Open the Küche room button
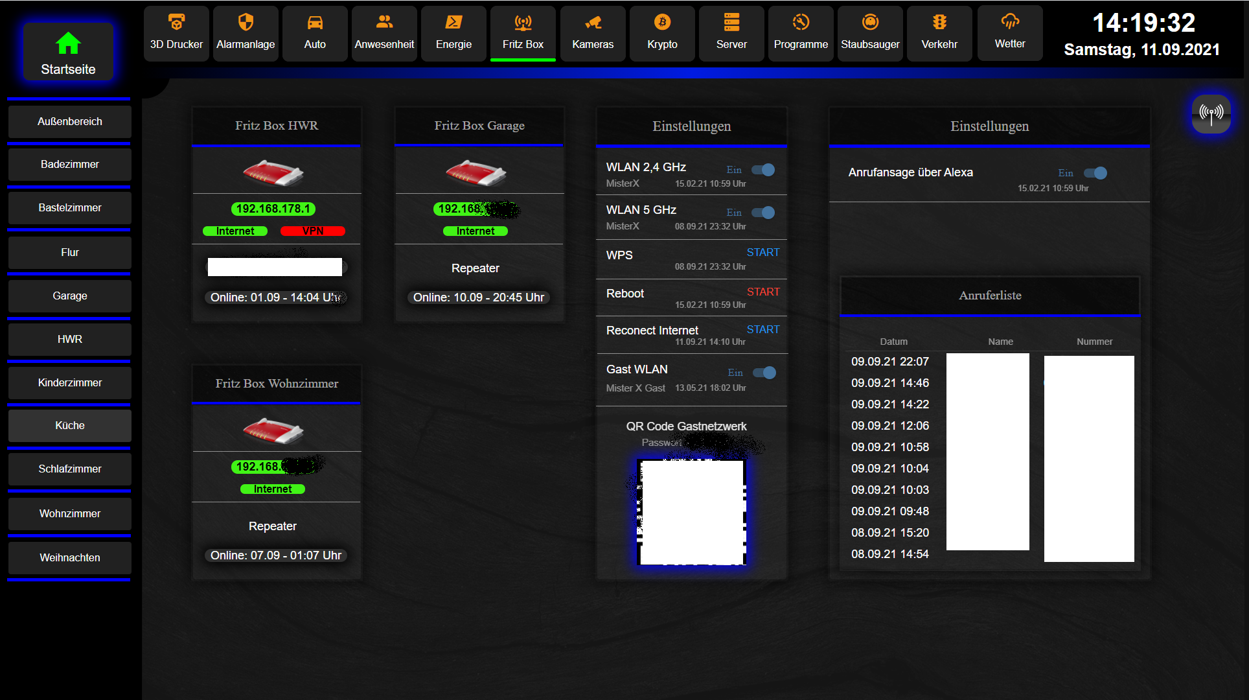 70,425
